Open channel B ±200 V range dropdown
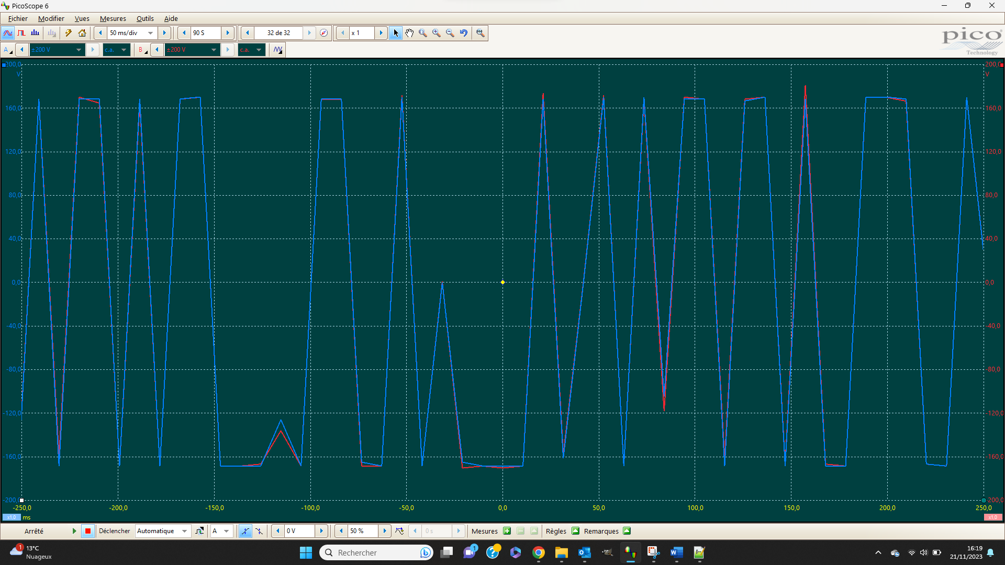This screenshot has height=565, width=1005. pyautogui.click(x=214, y=50)
